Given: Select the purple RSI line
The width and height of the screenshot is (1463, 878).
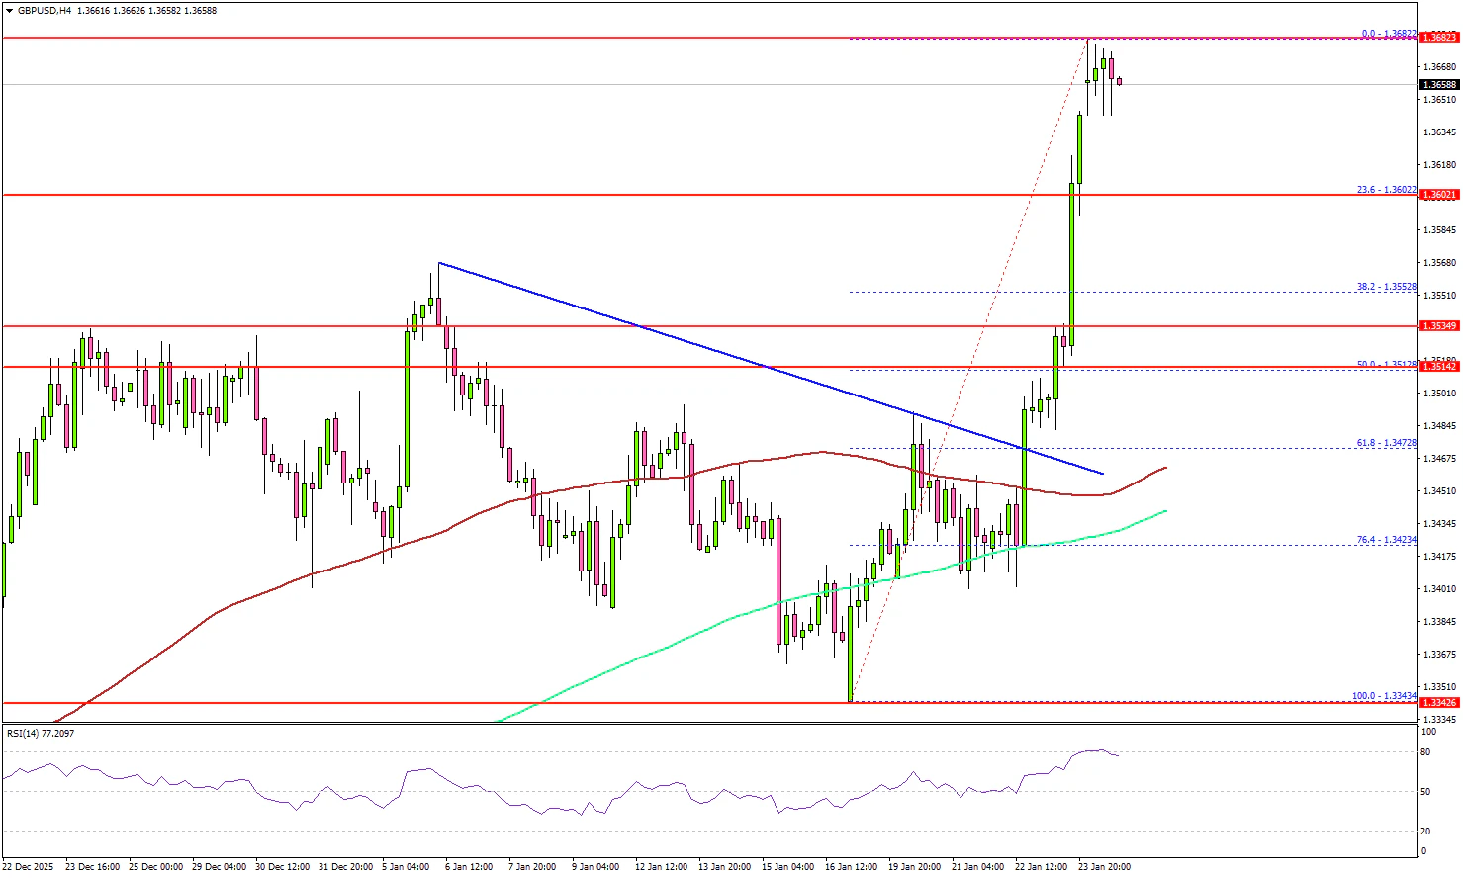Looking at the screenshot, I should [x=396, y=799].
